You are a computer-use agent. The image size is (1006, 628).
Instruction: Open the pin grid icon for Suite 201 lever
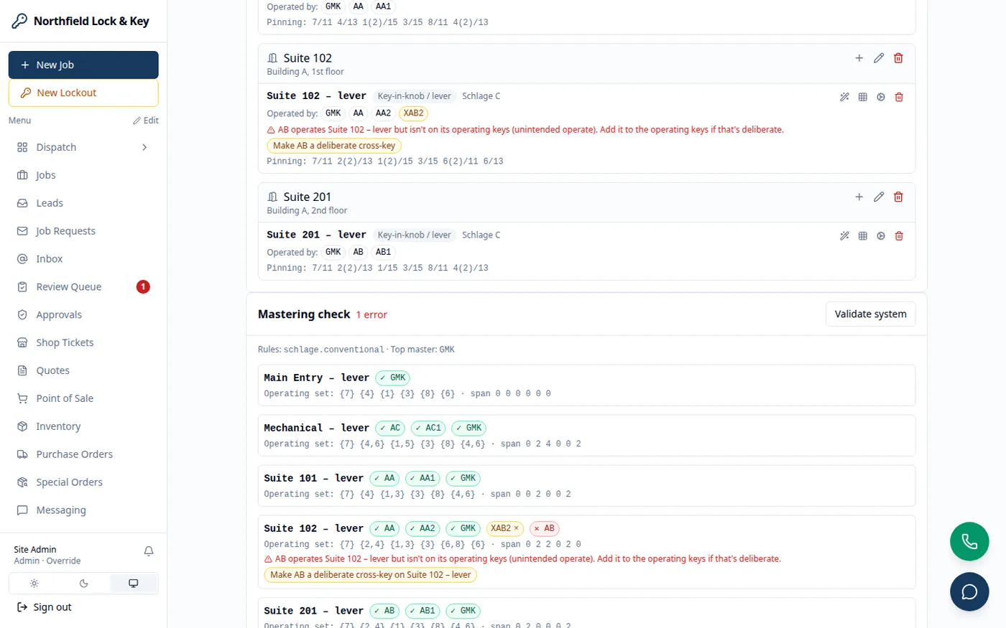[x=862, y=236]
